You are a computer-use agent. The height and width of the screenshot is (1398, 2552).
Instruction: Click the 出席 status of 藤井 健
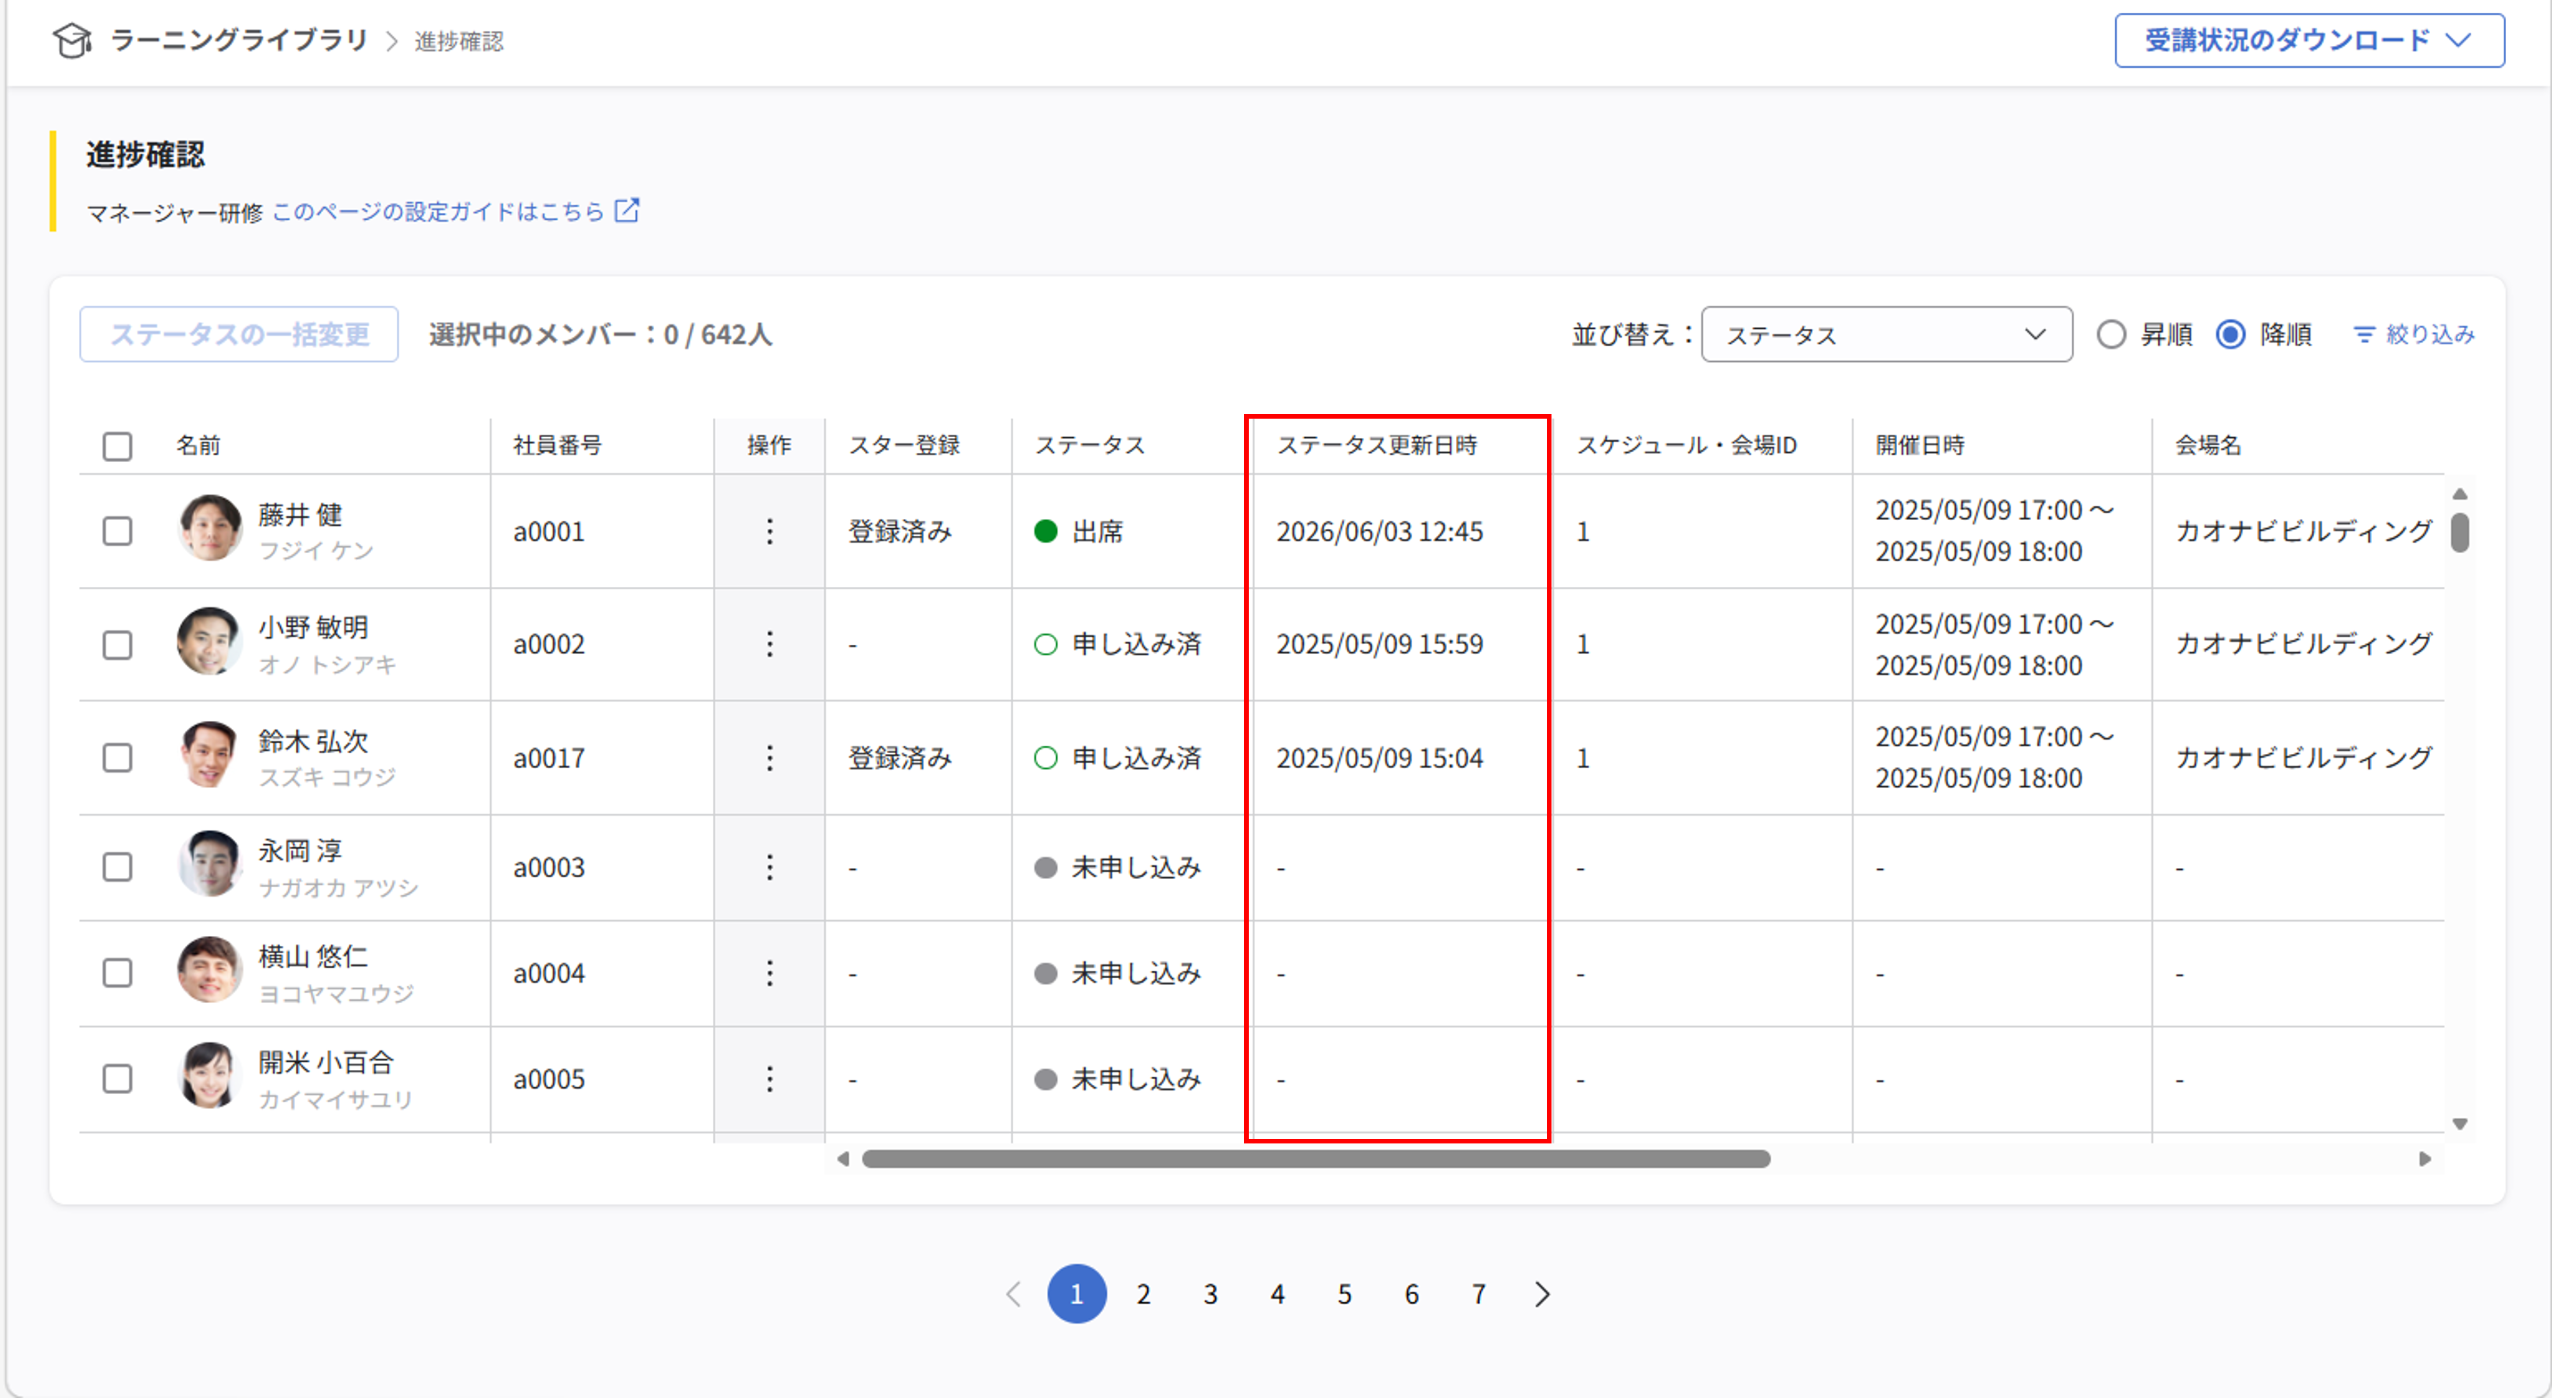click(x=1079, y=532)
